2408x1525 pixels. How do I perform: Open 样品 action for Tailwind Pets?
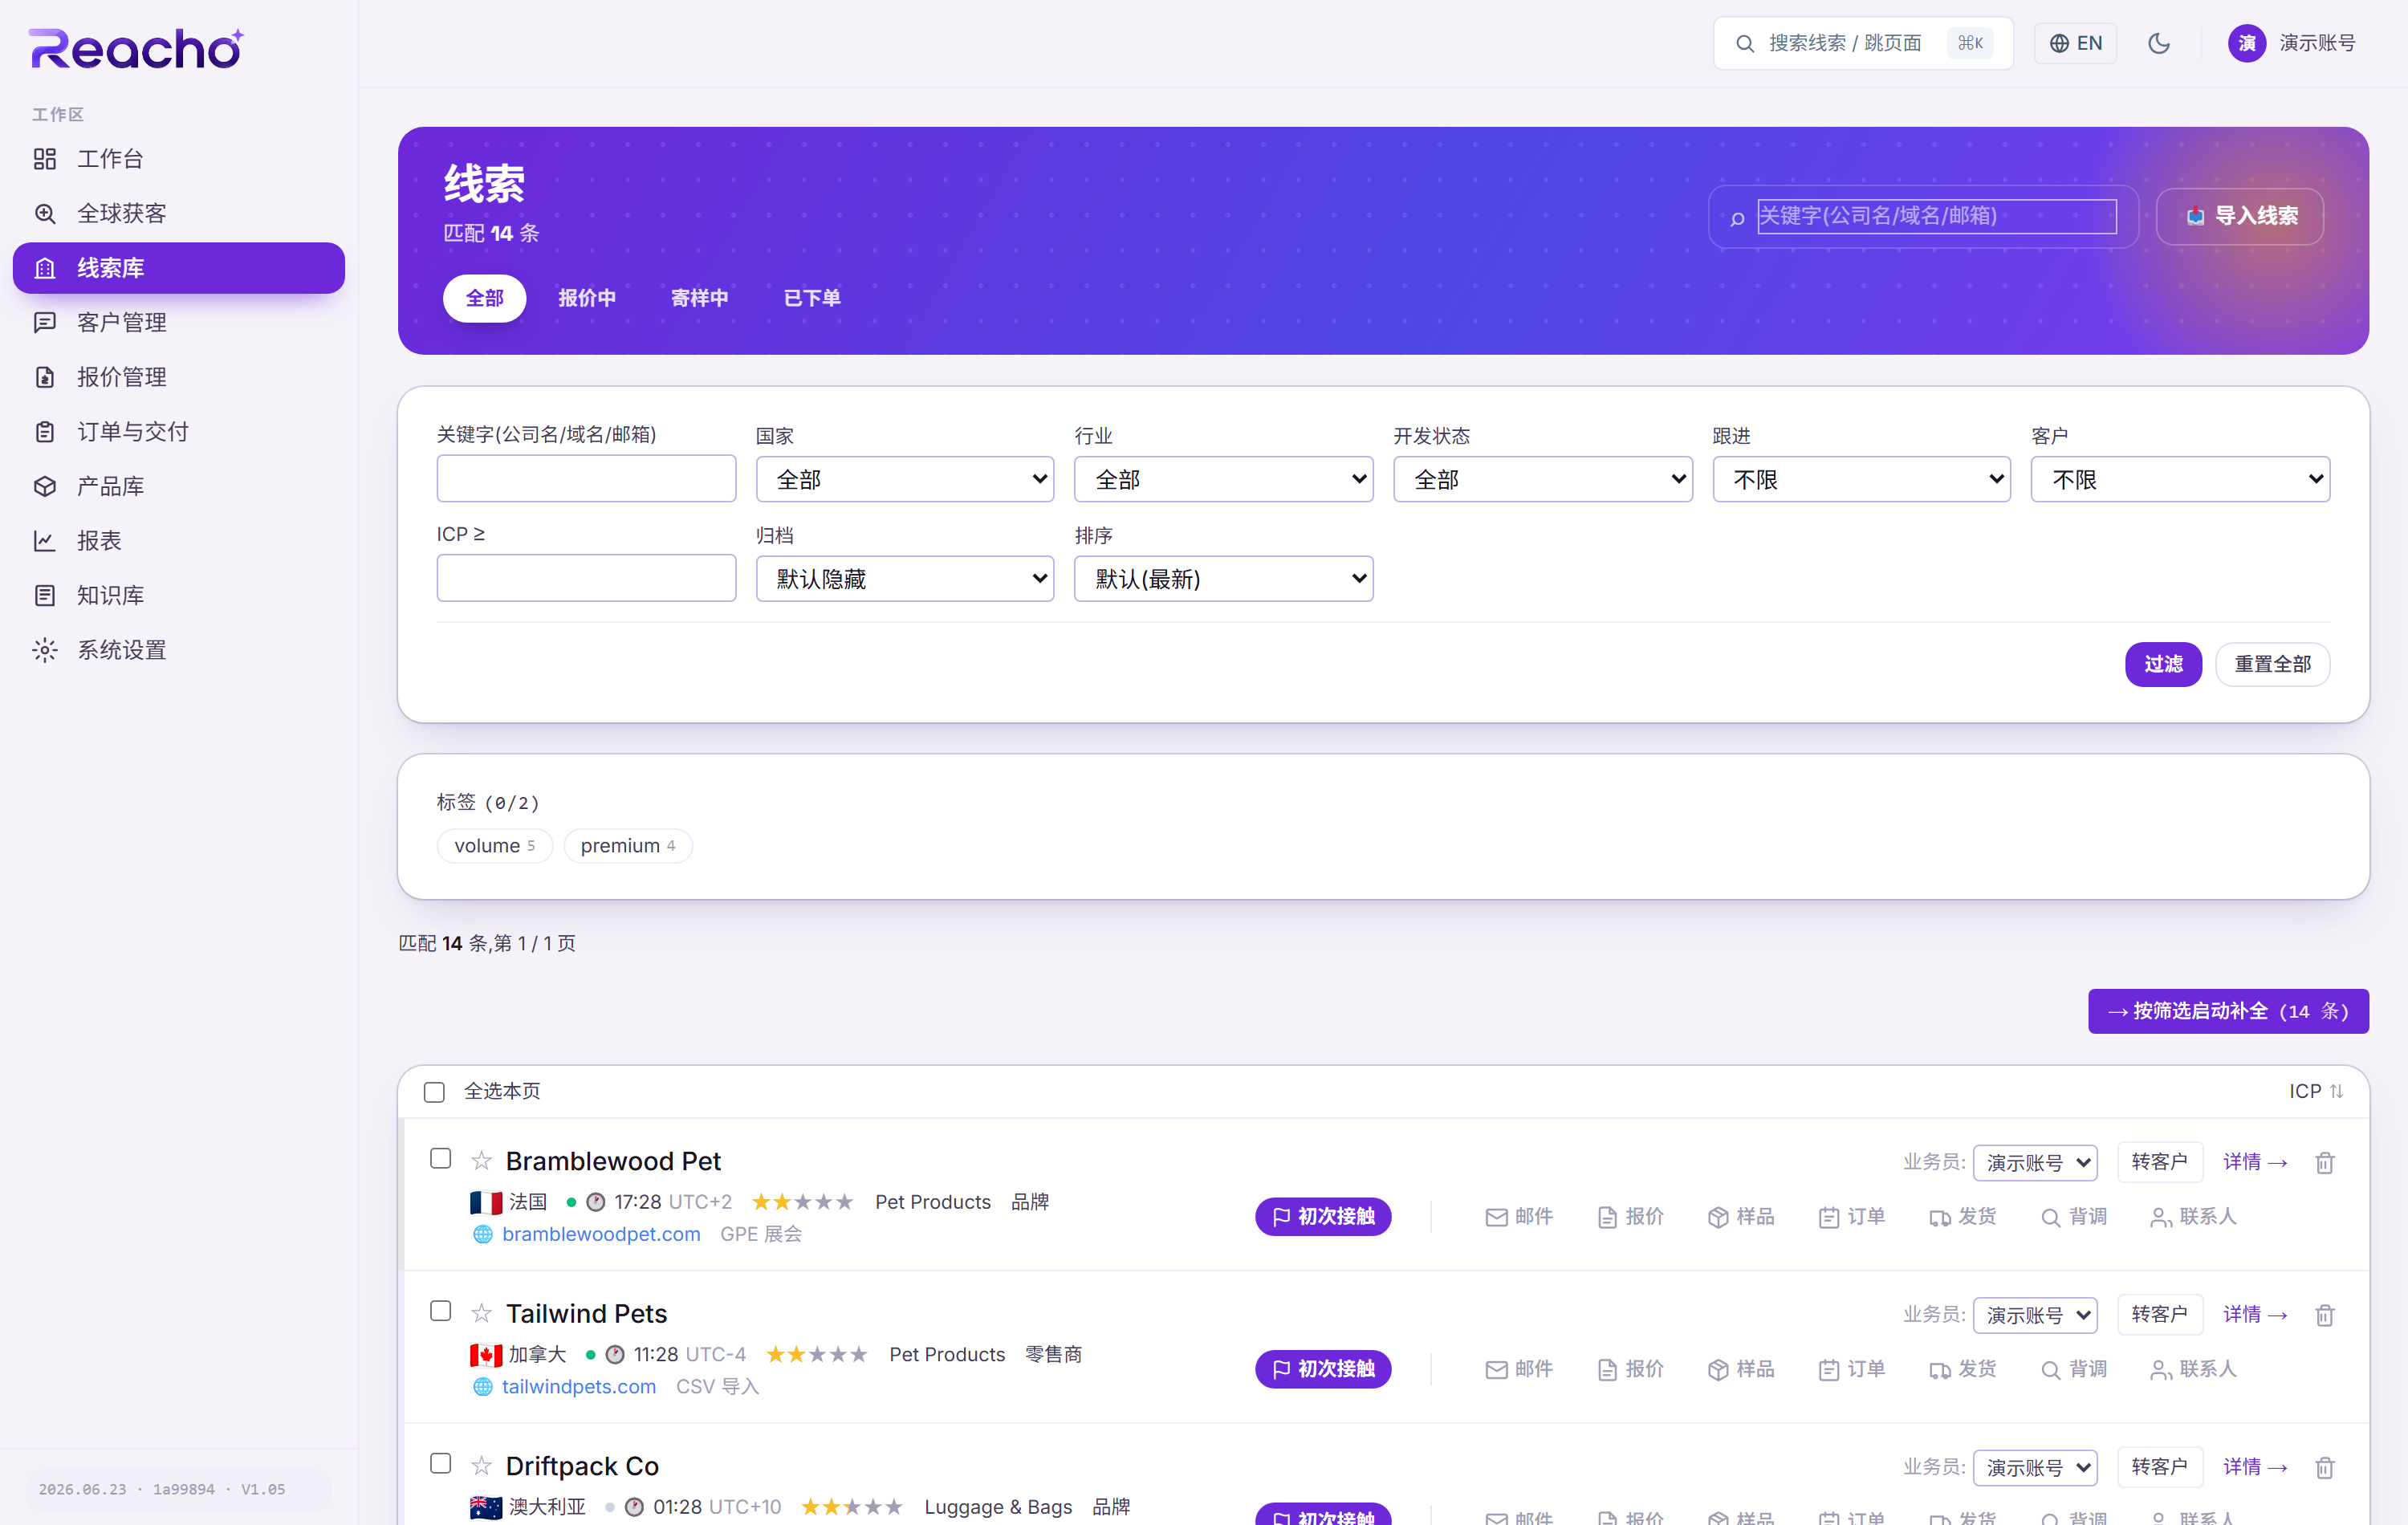1741,1369
